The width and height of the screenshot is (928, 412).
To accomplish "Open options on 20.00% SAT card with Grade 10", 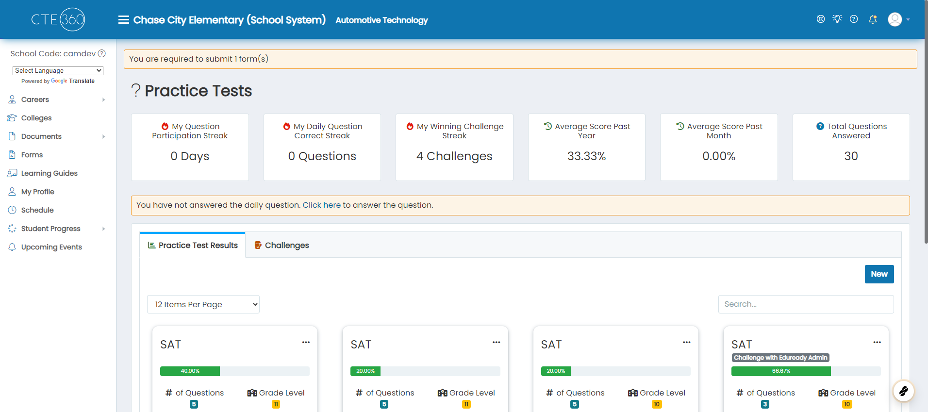I will [687, 343].
